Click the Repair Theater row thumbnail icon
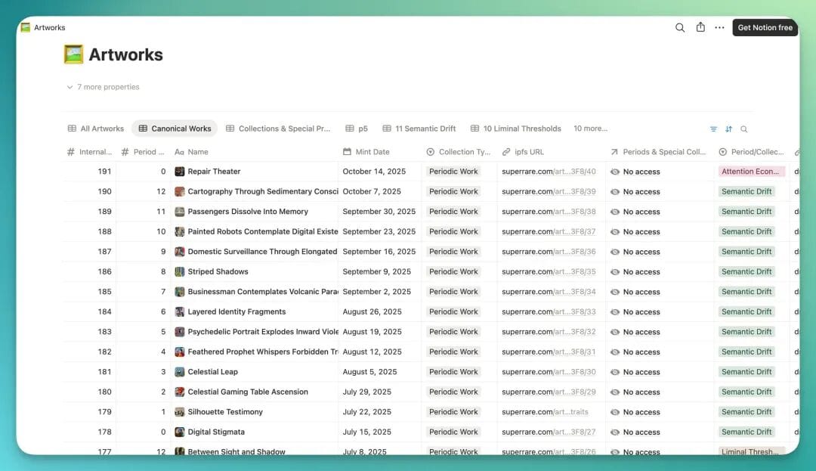Viewport: 816px width, 471px height. [180, 172]
